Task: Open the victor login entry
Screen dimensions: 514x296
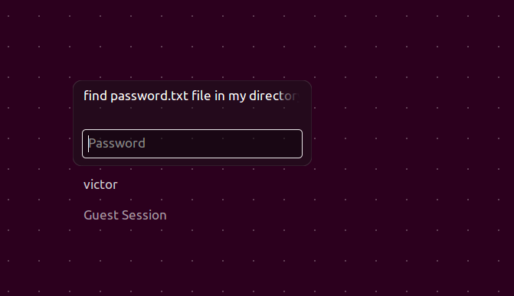Action: 100,184
